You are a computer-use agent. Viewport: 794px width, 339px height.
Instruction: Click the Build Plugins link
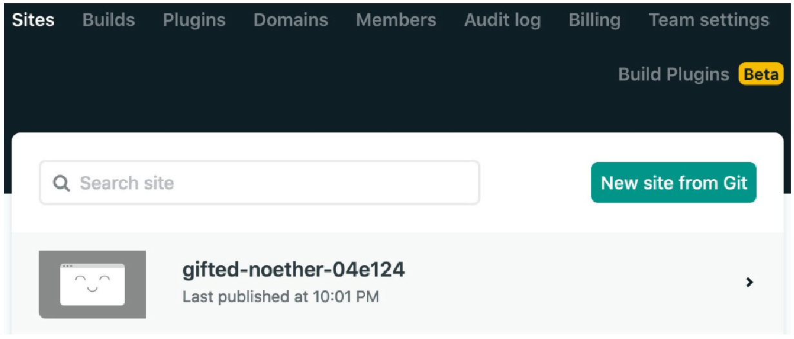673,75
